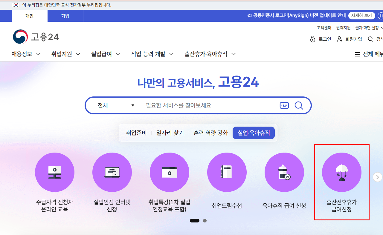Open 출산전후휴가 급여신청 mobile icon
Viewport: 383px width, 235px height.
(342, 172)
